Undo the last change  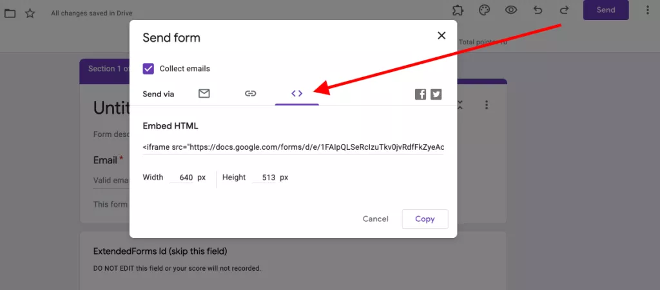[x=538, y=10]
